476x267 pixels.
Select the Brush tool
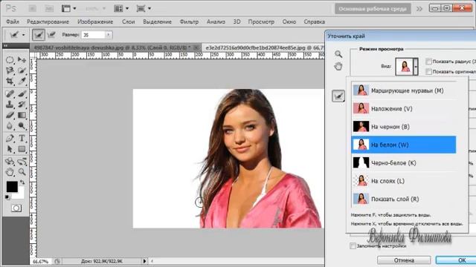(x=22, y=94)
